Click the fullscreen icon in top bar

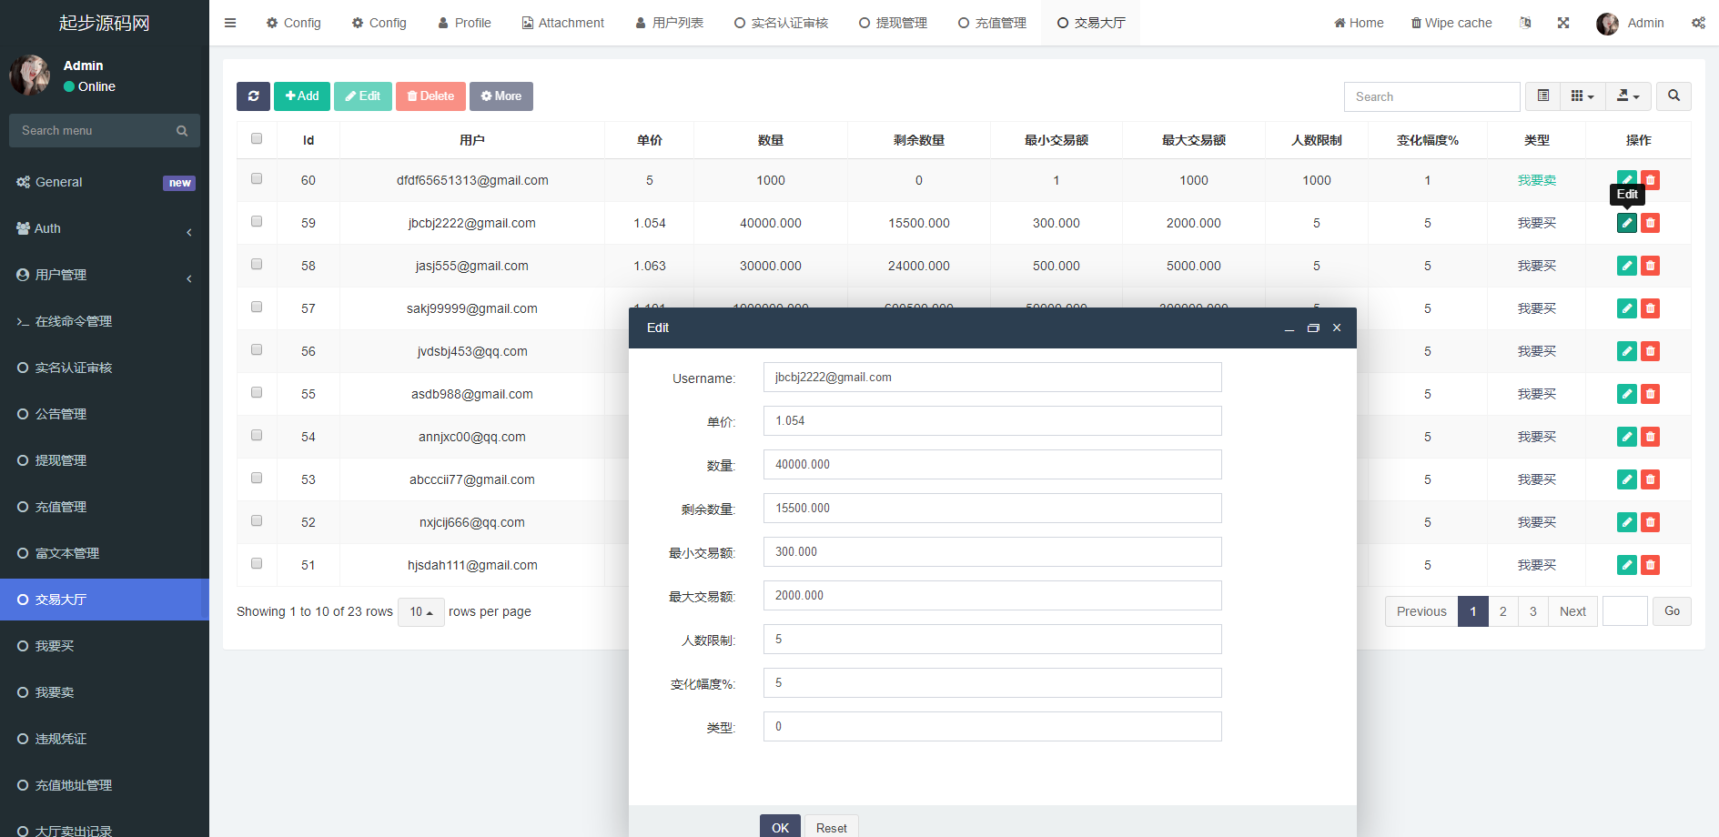[1562, 23]
